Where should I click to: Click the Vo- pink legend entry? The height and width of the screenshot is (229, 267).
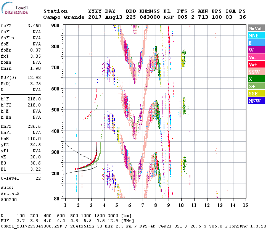tap(256, 58)
